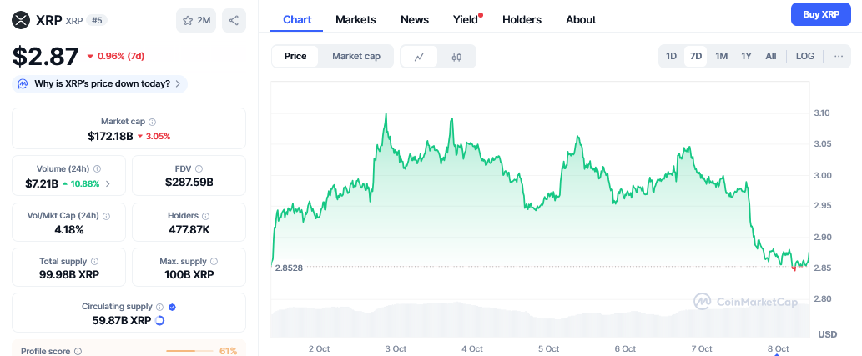Screen dimensions: 862x356
Task: Switch to the Holders tab
Action: (x=522, y=19)
